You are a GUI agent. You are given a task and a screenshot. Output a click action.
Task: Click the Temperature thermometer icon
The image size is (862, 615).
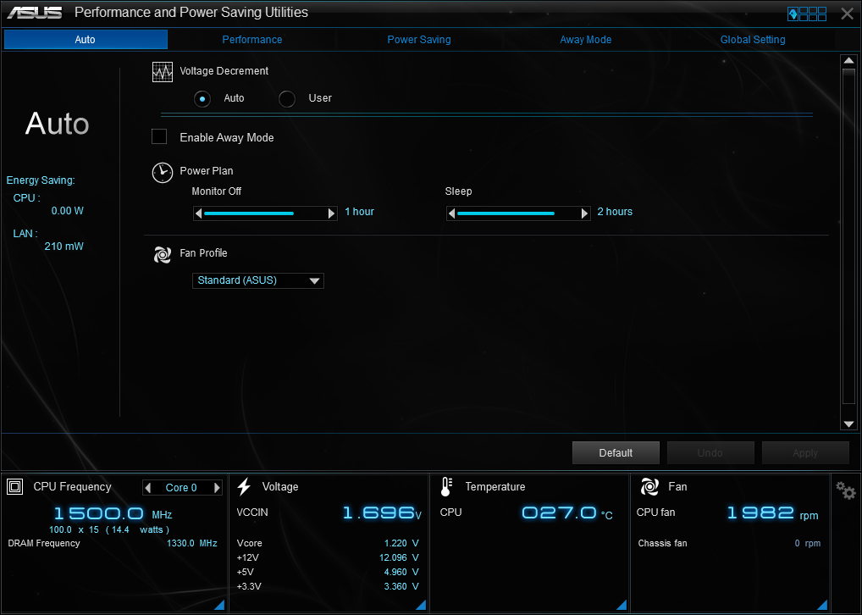(x=446, y=487)
